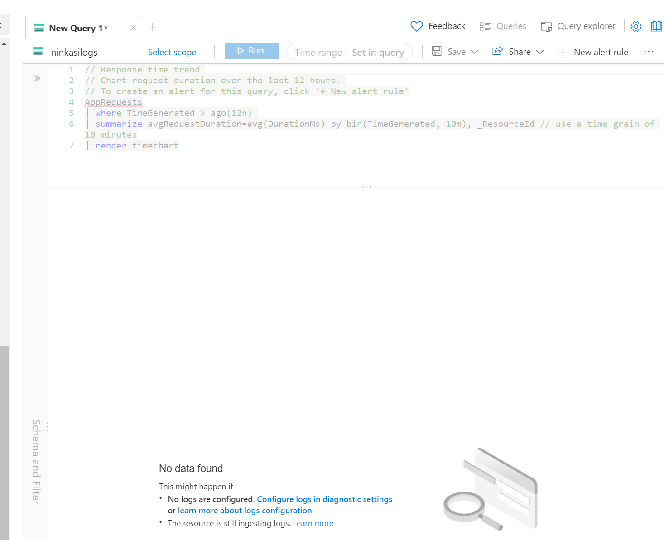Save the query using disk icon
This screenshot has width=664, height=540.
437,51
